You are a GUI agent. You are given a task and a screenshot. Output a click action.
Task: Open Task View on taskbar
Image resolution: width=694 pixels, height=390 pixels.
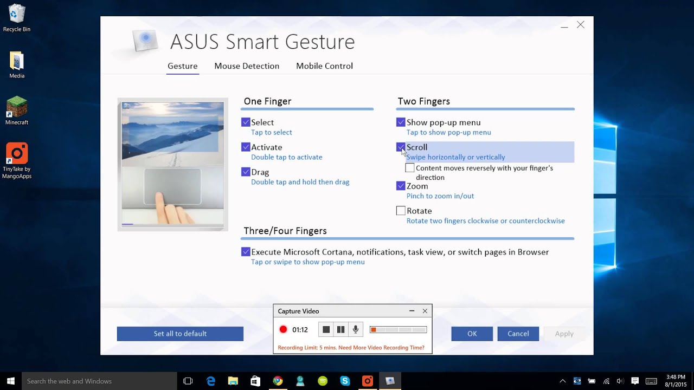[x=188, y=381]
